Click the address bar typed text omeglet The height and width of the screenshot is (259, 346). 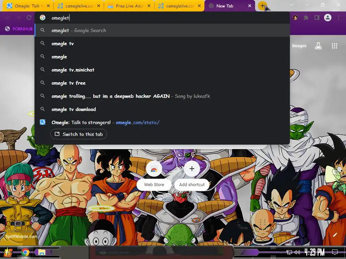point(60,18)
